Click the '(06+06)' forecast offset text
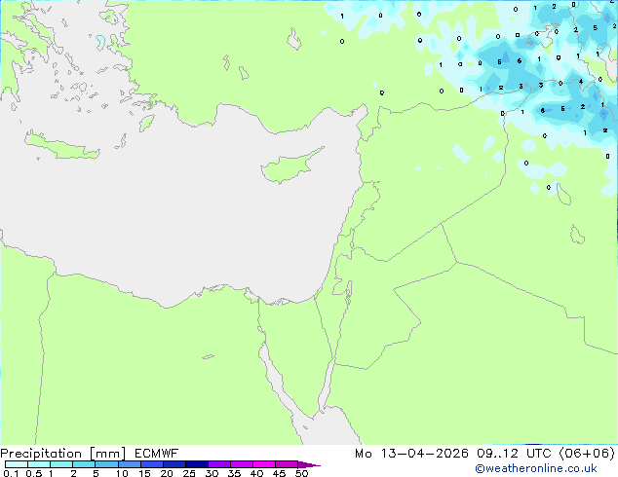Viewport: 618px width, 477px height. click(587, 454)
